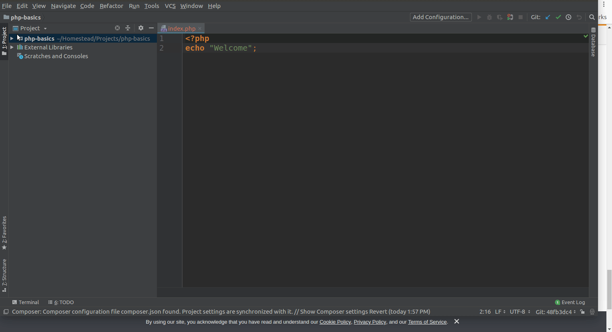Collapse all nodes in the Project panel
612x332 pixels.
[x=128, y=28]
